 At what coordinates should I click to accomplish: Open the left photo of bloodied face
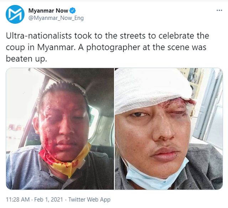coord(60,129)
